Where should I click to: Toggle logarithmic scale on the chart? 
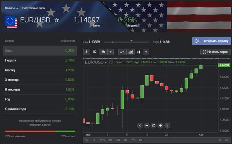coord(227,140)
